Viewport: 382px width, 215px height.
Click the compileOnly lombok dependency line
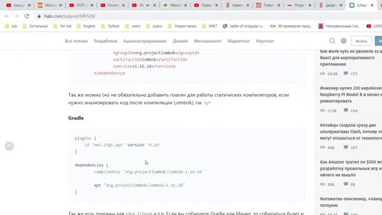(x=149, y=172)
